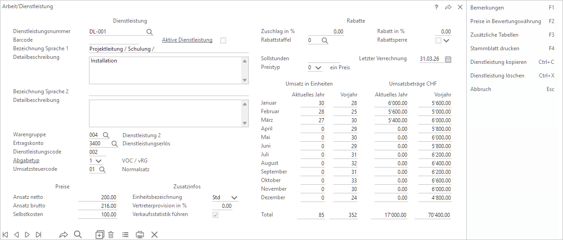563x240 pixels.
Task: Open the Warengruppe lookup magnifier
Action: tap(106, 135)
